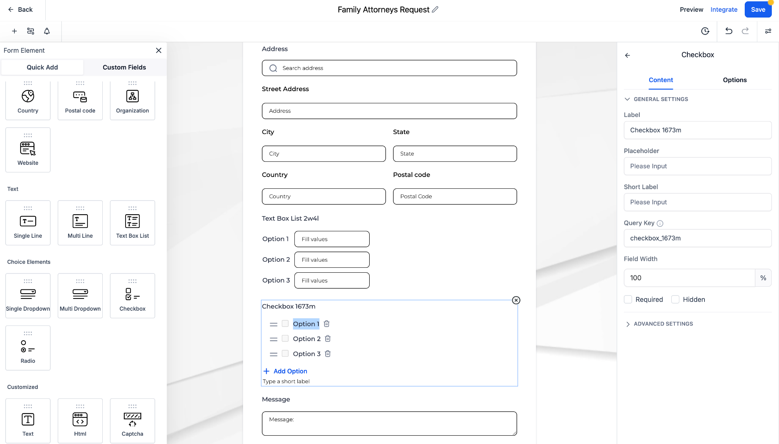Enable the Required checkbox

(628, 300)
